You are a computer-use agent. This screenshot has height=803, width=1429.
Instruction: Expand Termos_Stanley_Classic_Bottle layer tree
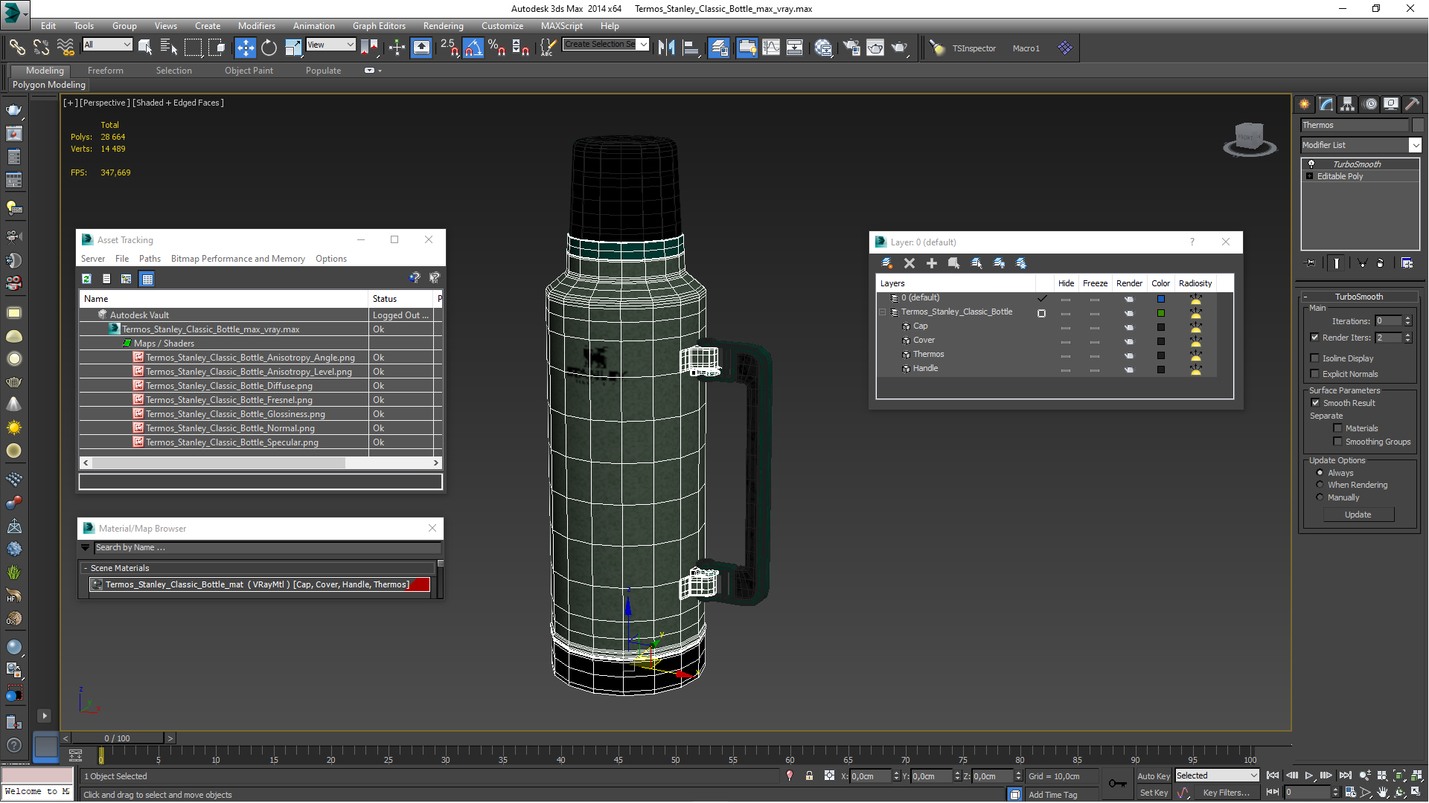pos(882,312)
